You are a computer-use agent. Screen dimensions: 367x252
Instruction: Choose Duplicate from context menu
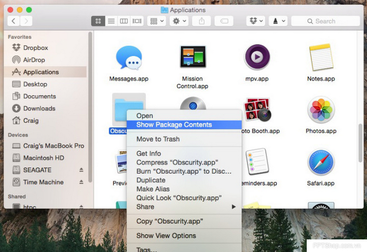tap(184, 180)
